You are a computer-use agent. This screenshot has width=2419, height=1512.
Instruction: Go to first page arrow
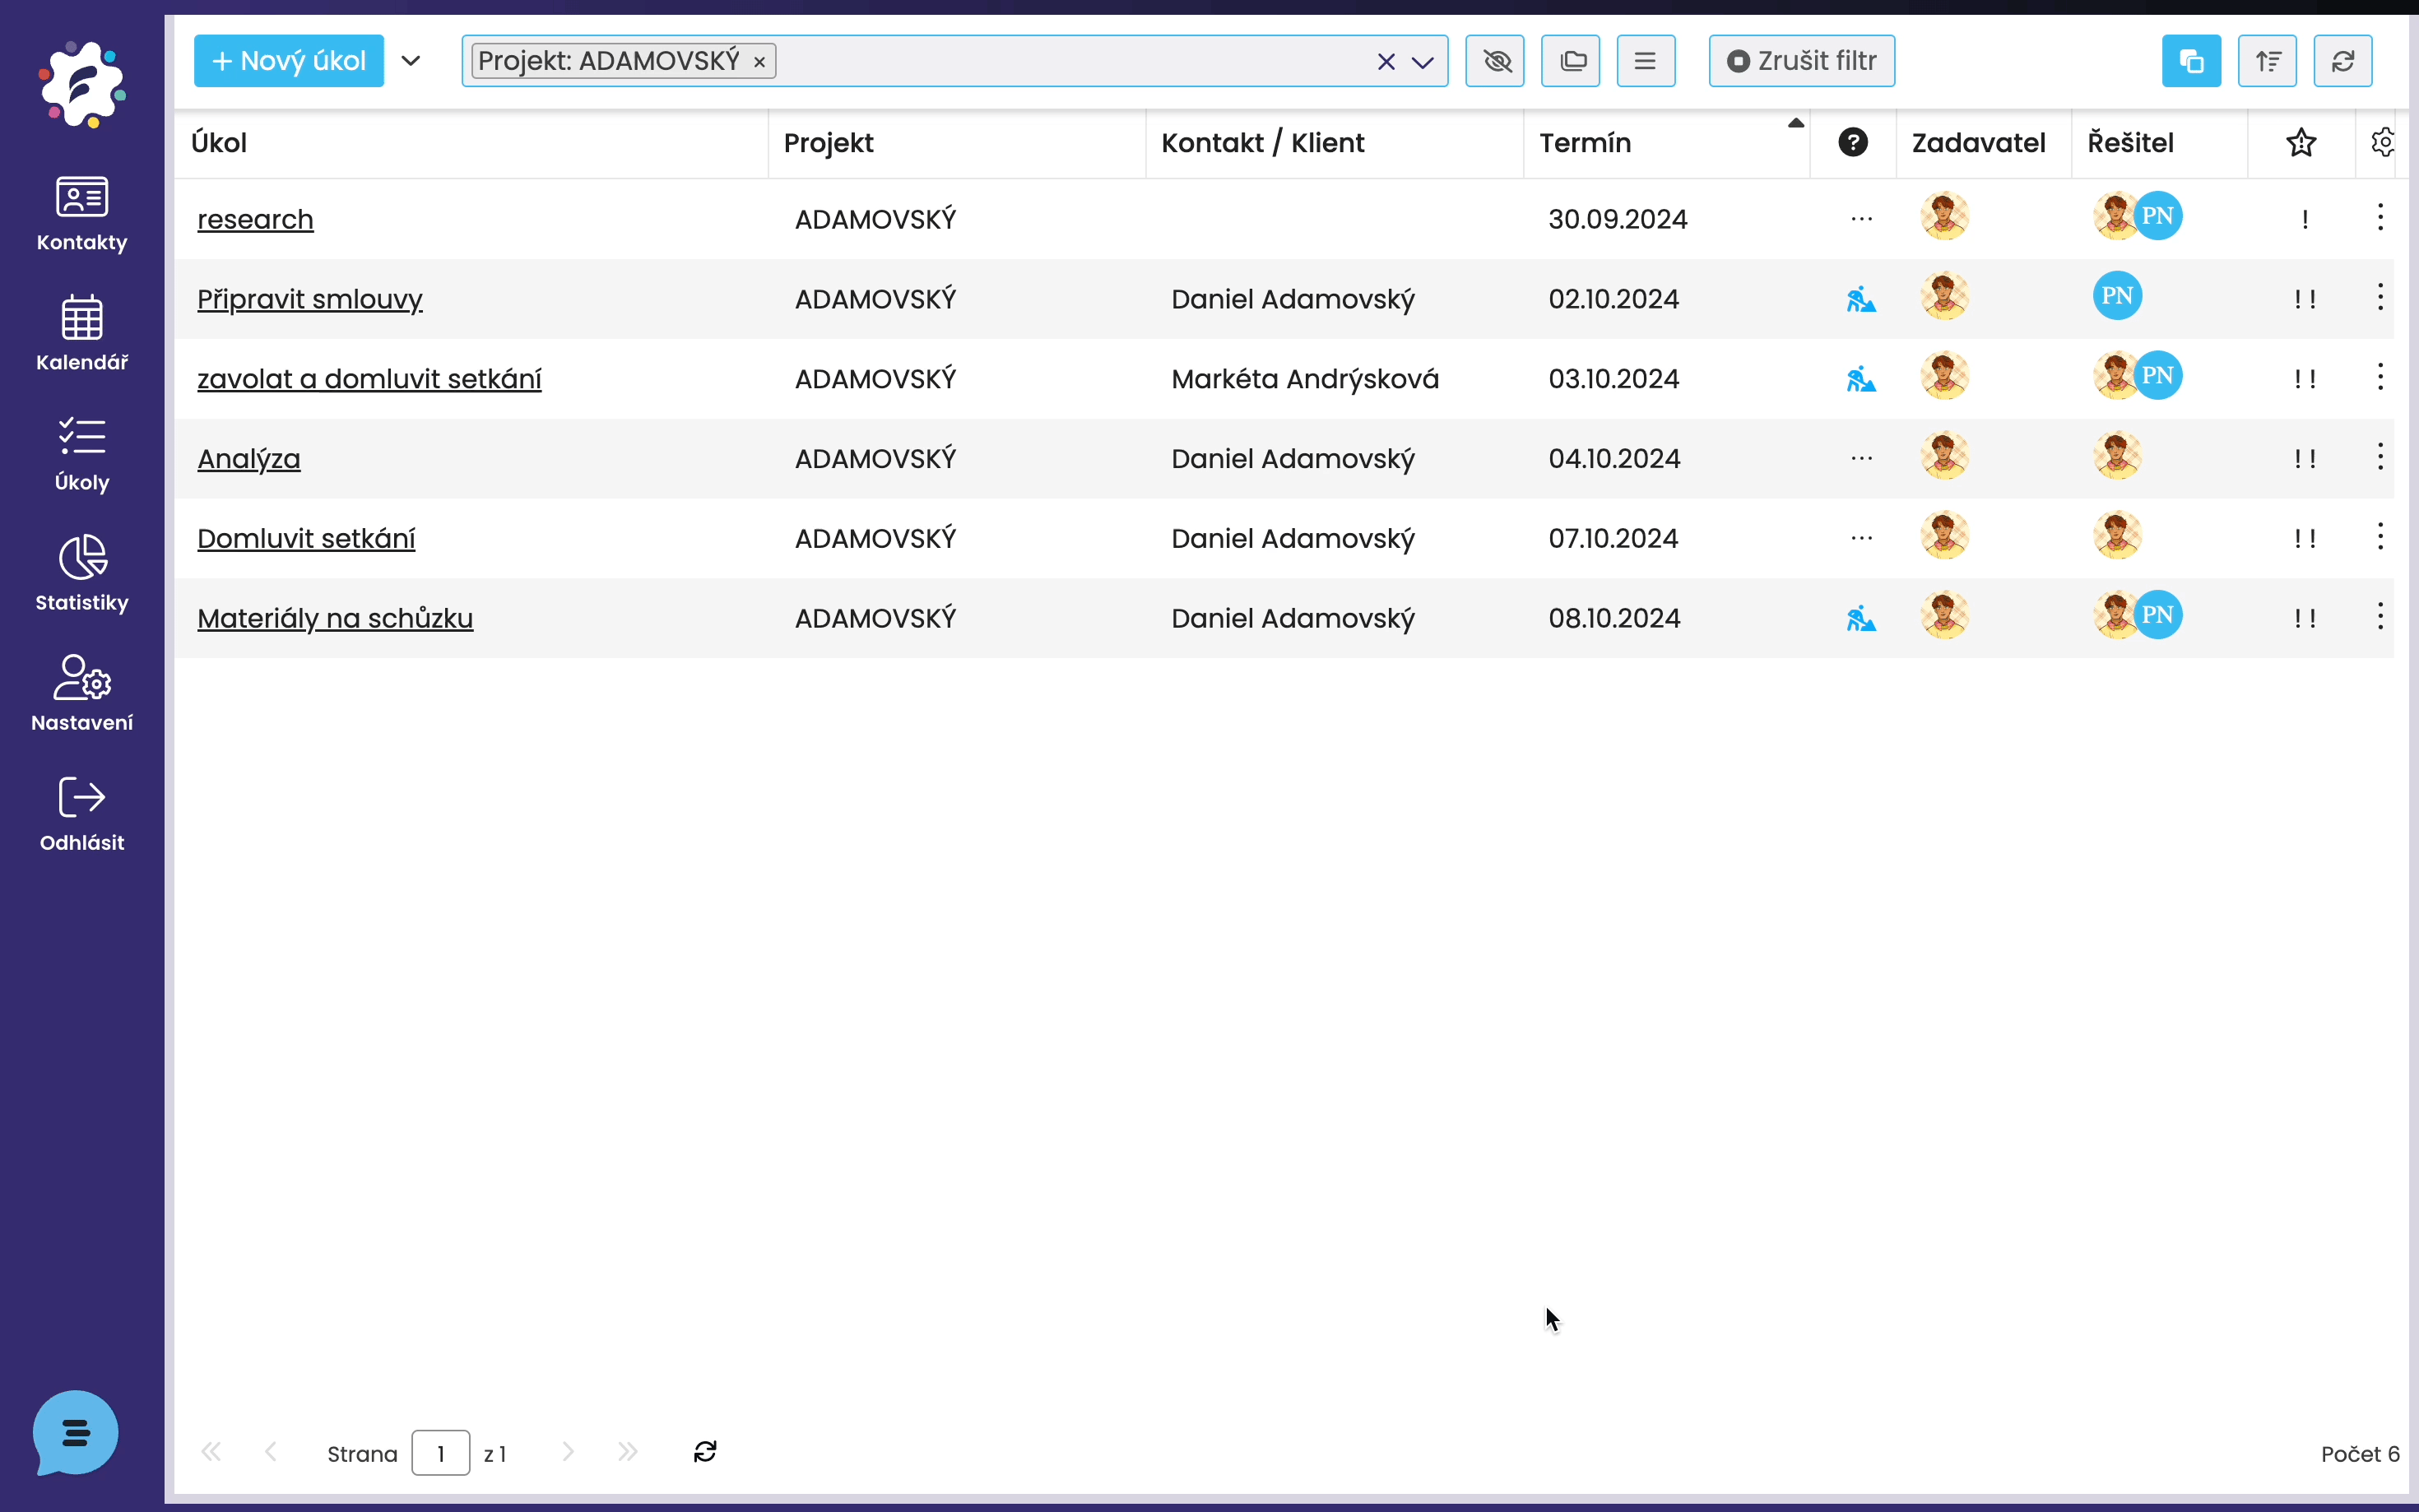pos(211,1452)
